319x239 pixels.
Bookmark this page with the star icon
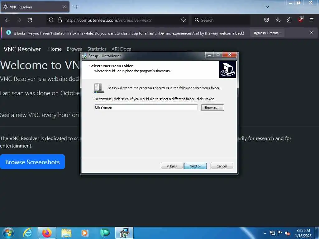pos(183,20)
